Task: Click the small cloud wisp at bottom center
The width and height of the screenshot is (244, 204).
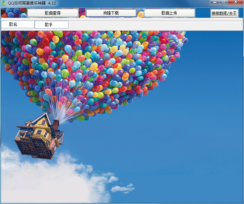Action: click(123, 188)
